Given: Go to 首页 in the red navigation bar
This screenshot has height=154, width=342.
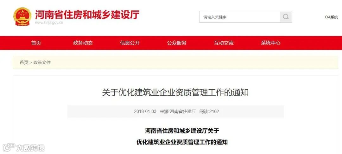Looking at the screenshot, I should click(36, 43).
